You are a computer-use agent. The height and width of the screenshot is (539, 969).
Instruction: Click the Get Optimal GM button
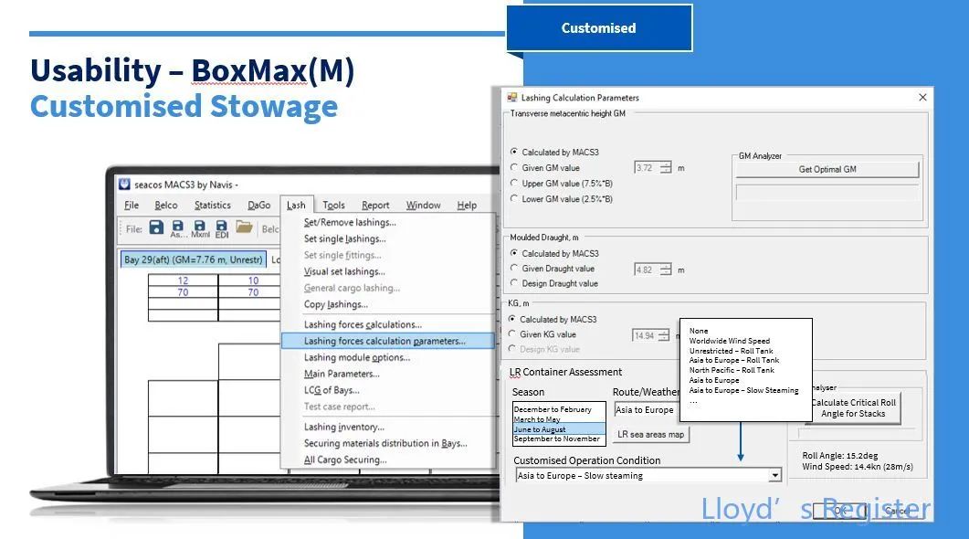tap(827, 169)
